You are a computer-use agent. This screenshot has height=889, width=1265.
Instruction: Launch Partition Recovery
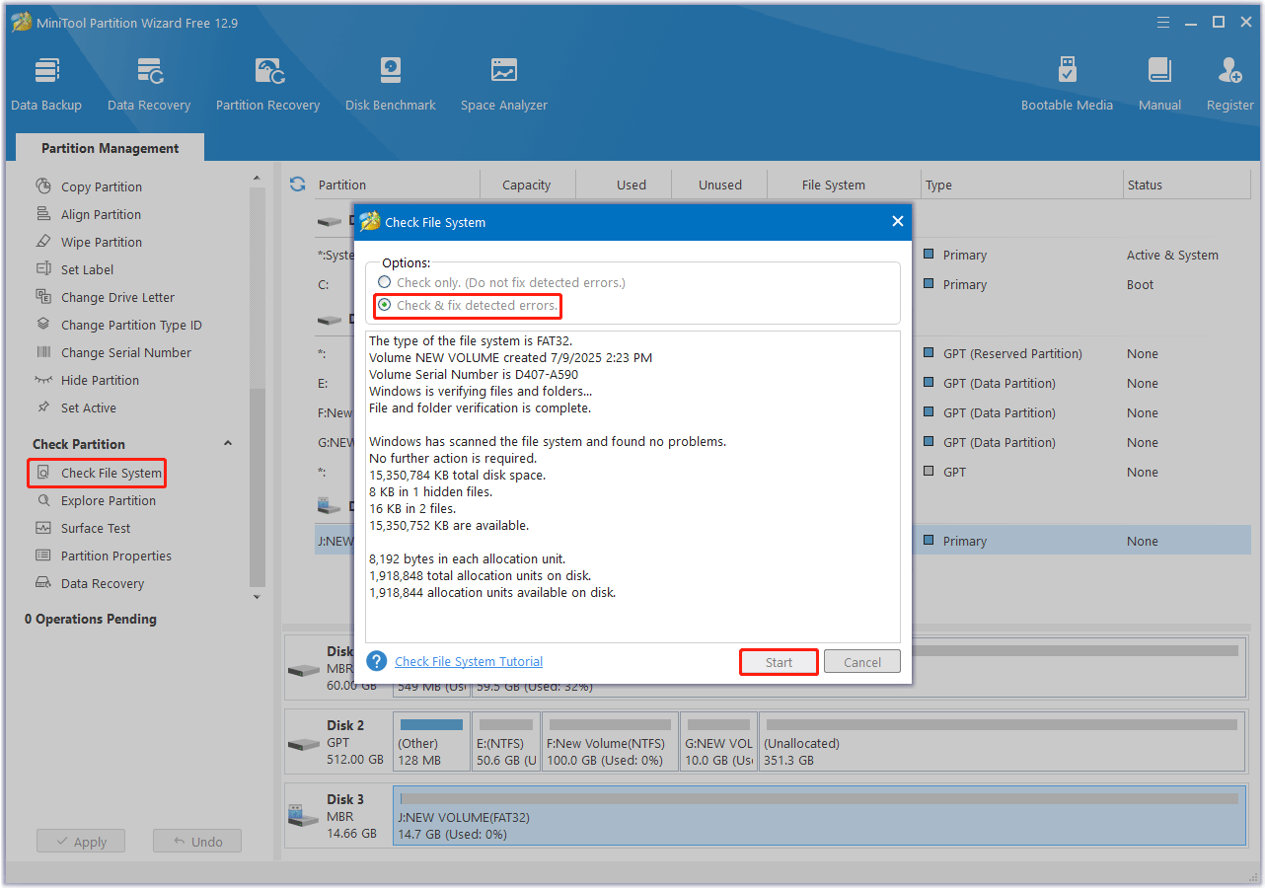click(x=267, y=83)
